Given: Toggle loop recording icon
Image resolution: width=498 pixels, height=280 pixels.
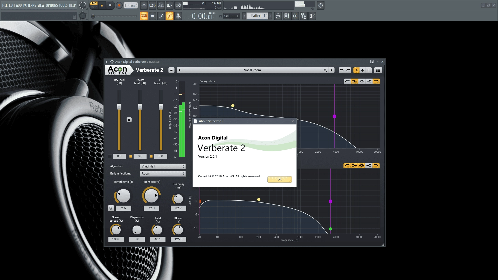Looking at the screenshot, I should (178, 5).
